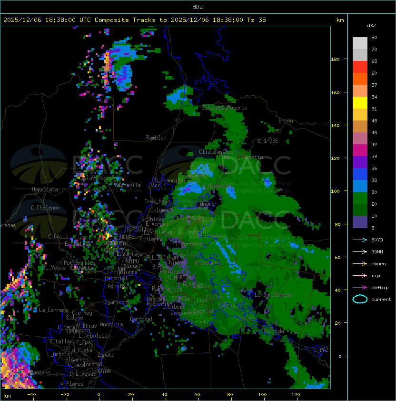
Task: Click the Tres_Mayo place label
Action: click(x=157, y=201)
